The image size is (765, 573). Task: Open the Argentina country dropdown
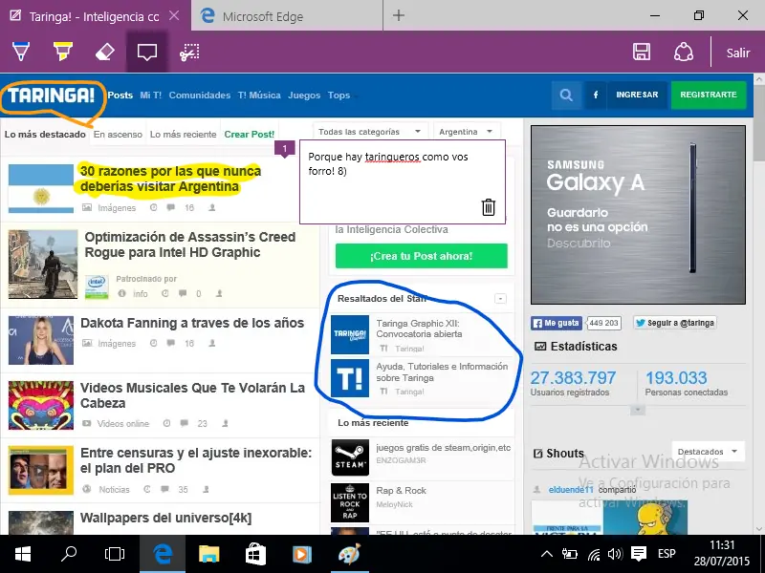click(x=466, y=132)
